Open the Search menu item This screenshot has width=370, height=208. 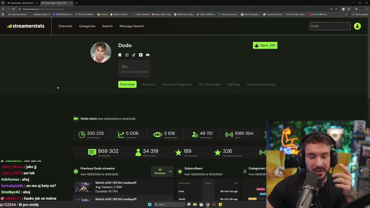coord(108,26)
